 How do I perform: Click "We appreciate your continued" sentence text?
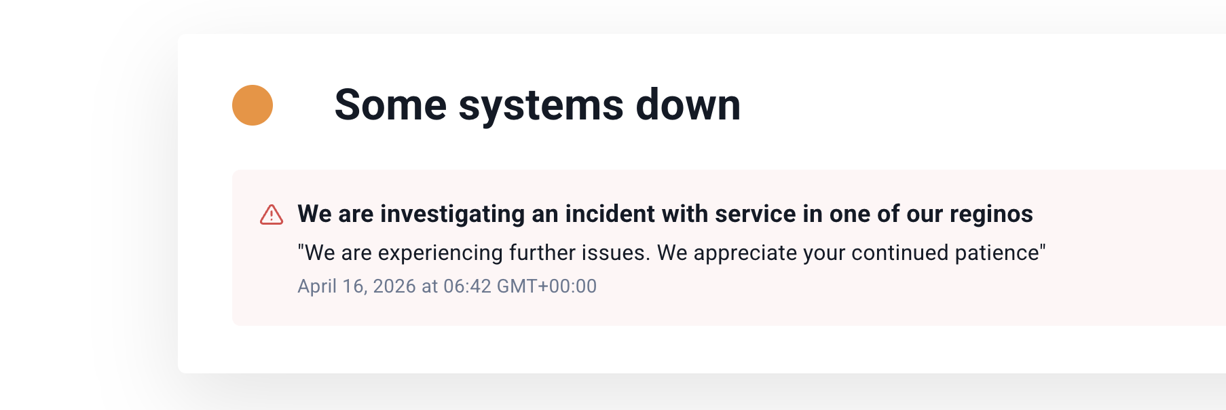coord(802,253)
